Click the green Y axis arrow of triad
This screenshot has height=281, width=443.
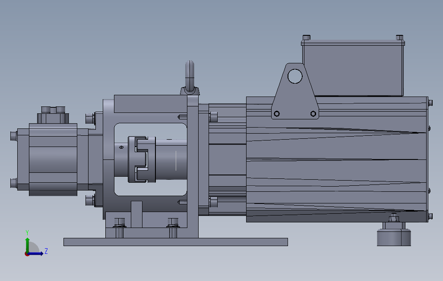(x=27, y=245)
